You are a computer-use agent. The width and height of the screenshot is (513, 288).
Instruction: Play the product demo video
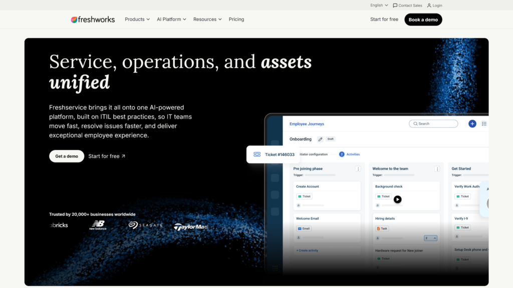(x=397, y=199)
